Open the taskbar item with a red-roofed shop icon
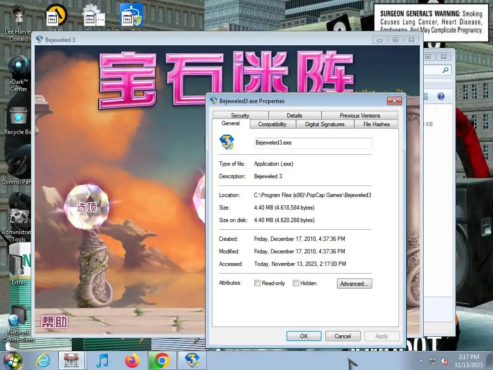 click(71, 360)
